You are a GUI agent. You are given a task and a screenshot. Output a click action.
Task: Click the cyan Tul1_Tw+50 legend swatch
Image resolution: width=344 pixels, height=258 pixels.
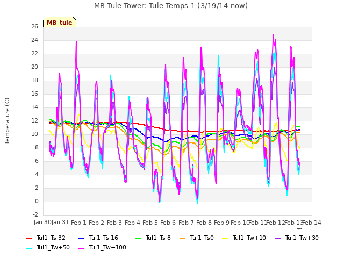coord(29,248)
